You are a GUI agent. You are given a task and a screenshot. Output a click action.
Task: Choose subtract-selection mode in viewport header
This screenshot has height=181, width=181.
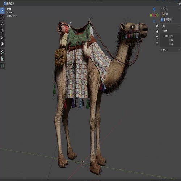[9, 4]
